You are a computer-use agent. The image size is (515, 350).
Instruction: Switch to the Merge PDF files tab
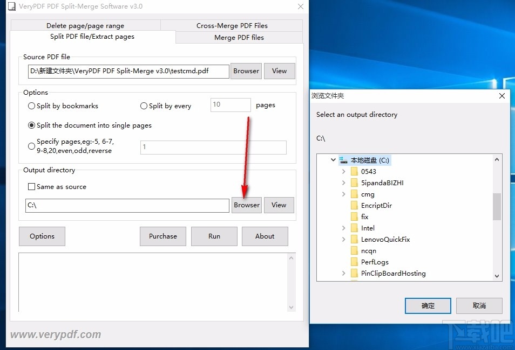coord(238,38)
